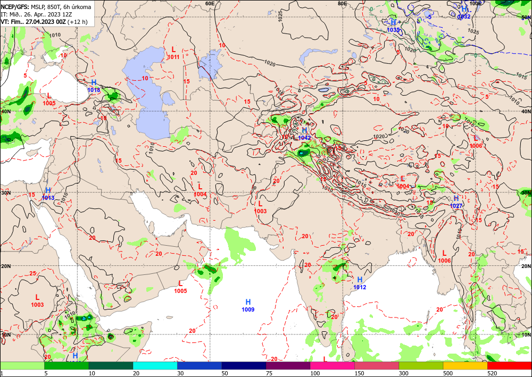Select the high pressure label H 1013
This screenshot has width=532, height=377.
48,194
